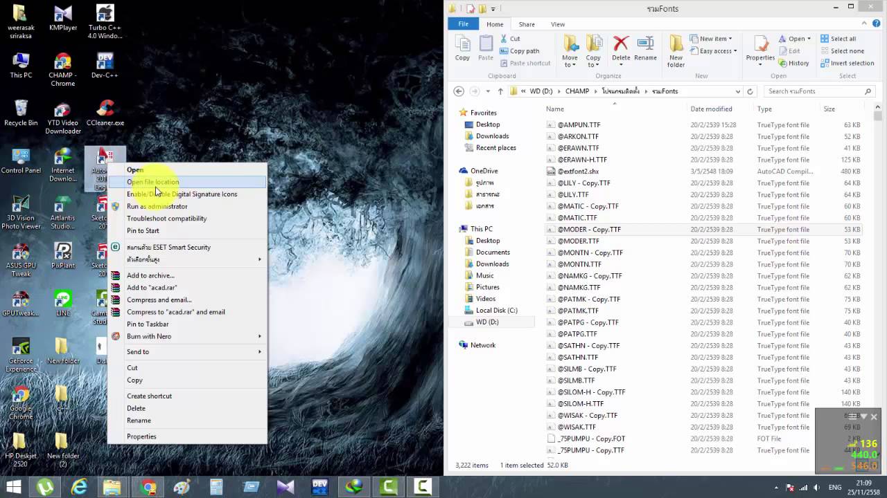The width and height of the screenshot is (887, 498).
Task: Go back with Explorer back arrow
Action: click(x=459, y=91)
